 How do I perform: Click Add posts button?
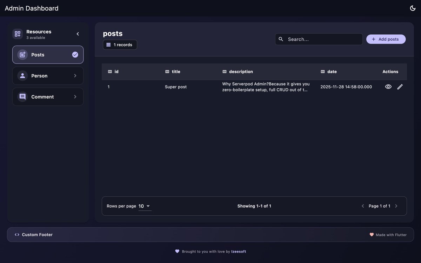(386, 39)
